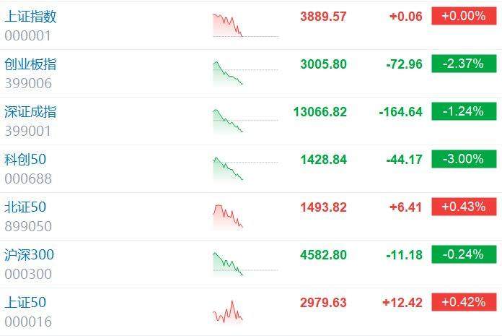This screenshot has width=502, height=336.
Task: Click the 13066.82 price value
Action: (320, 111)
